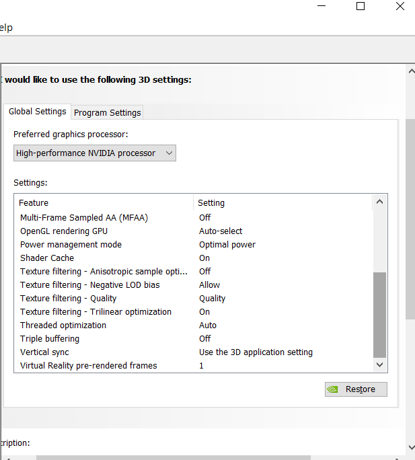Switch to the Program Settings tab
The image size is (415, 460).
(107, 113)
